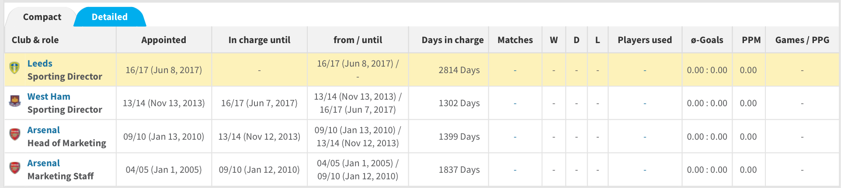Select the Detailed tab
841x188 pixels.
(x=109, y=17)
